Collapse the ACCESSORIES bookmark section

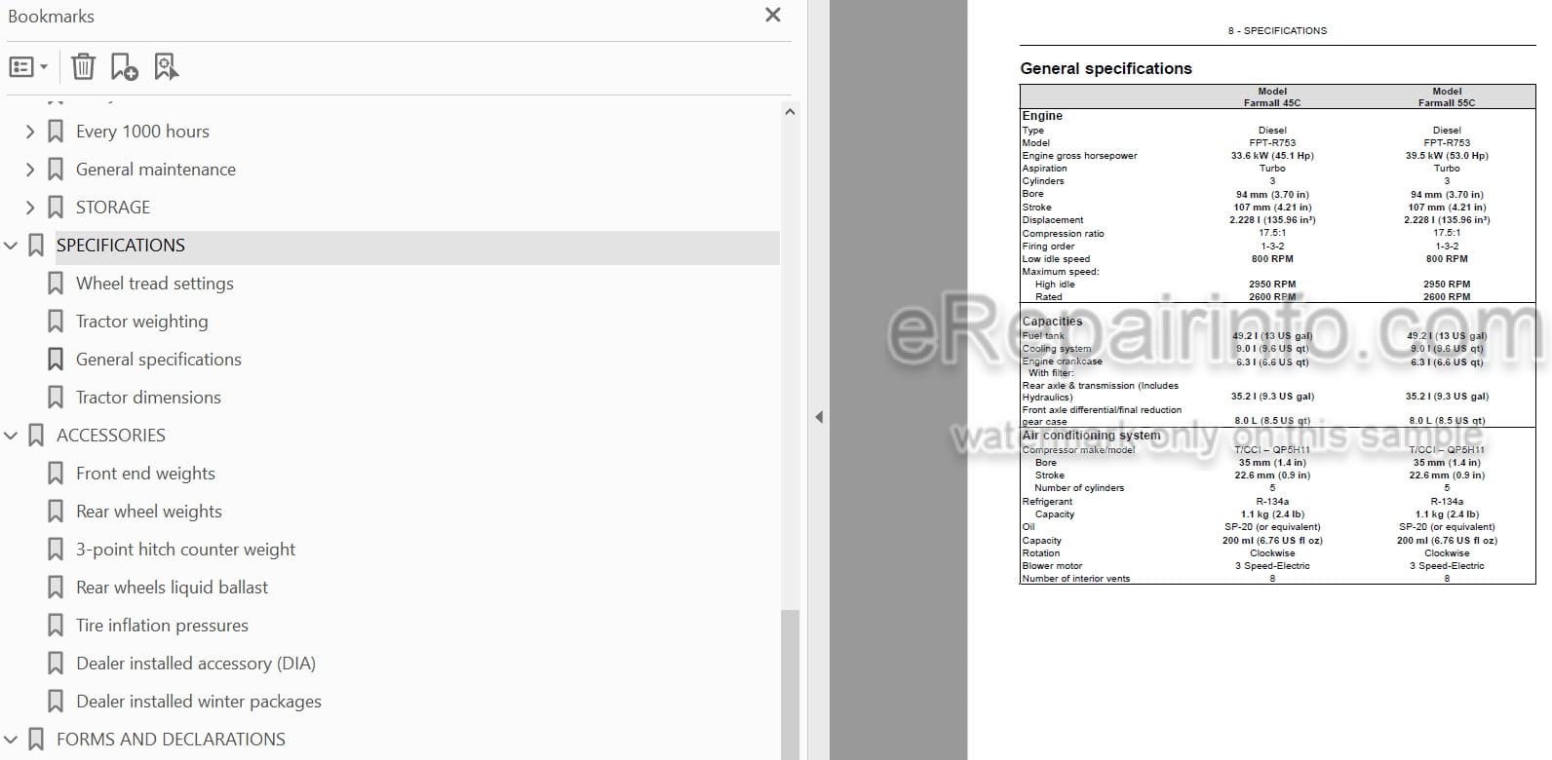point(11,436)
